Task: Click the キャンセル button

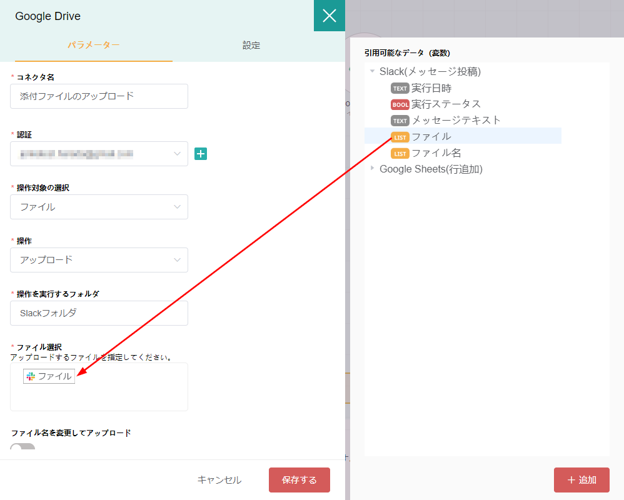Action: click(x=219, y=480)
